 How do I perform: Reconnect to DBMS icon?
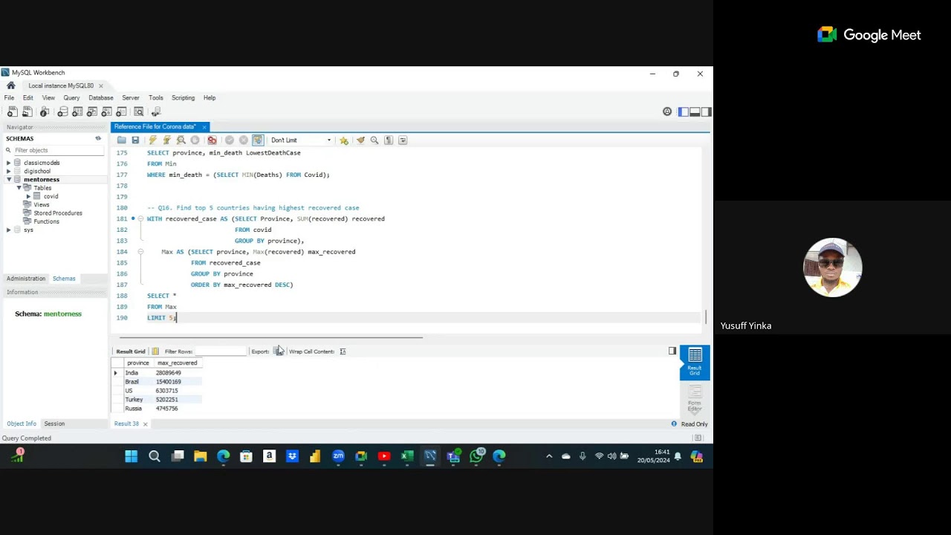click(x=156, y=111)
